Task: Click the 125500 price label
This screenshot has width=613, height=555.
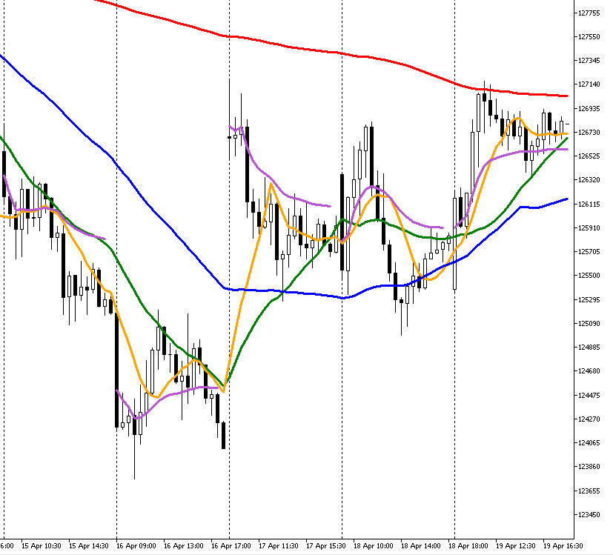Action: tap(589, 276)
